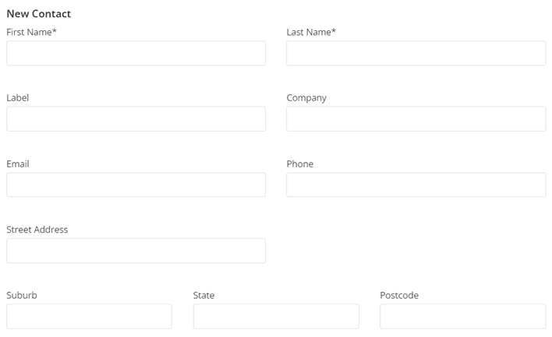Click into the Suburb text box
Screen dimensions: 552x337
pyautogui.click(x=89, y=316)
